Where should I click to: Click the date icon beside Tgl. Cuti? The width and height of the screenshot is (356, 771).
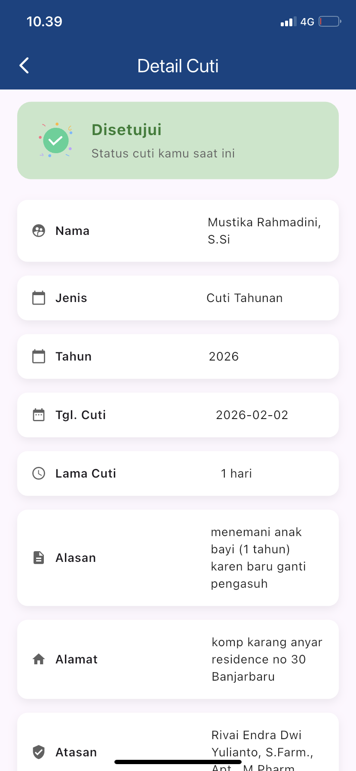coord(39,415)
